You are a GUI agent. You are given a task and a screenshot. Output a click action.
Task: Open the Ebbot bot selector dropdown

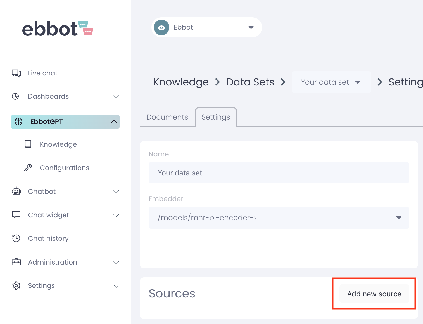click(x=251, y=27)
